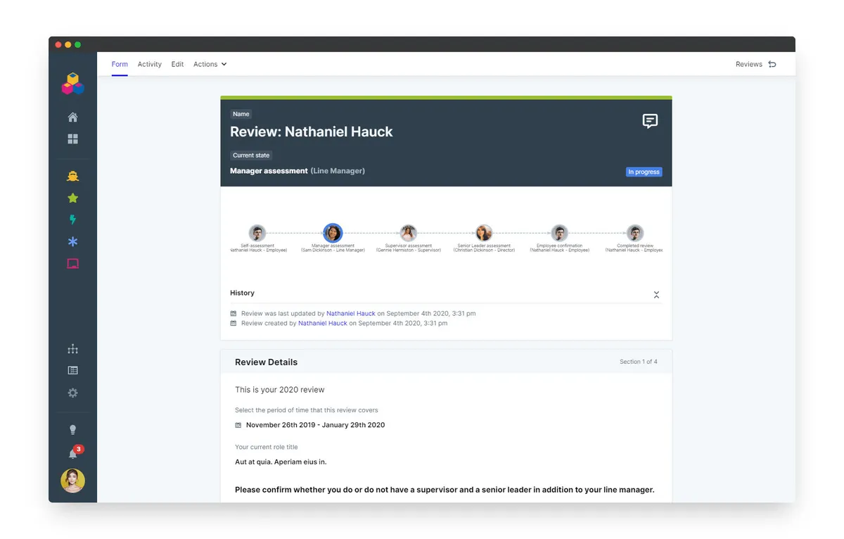The width and height of the screenshot is (844, 539).
Task: Open the table list icon in sidebar
Action: [72, 370]
